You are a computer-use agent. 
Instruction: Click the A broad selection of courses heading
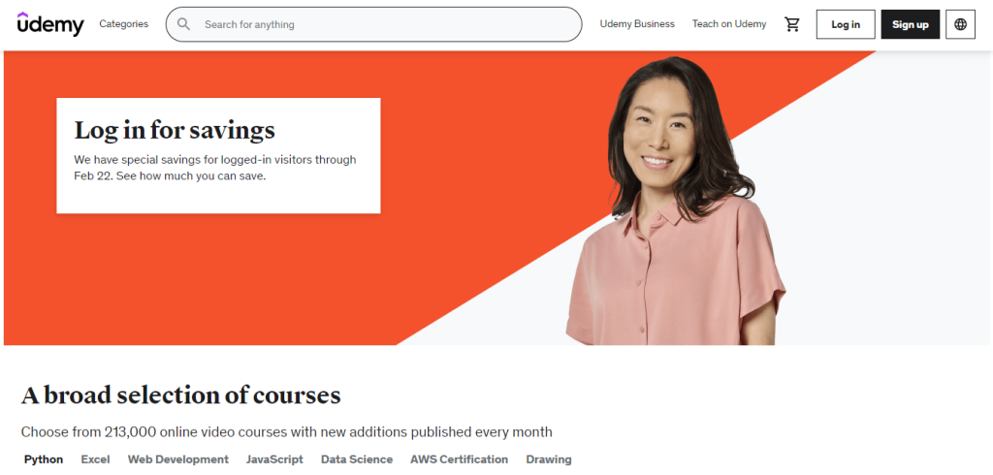point(181,396)
